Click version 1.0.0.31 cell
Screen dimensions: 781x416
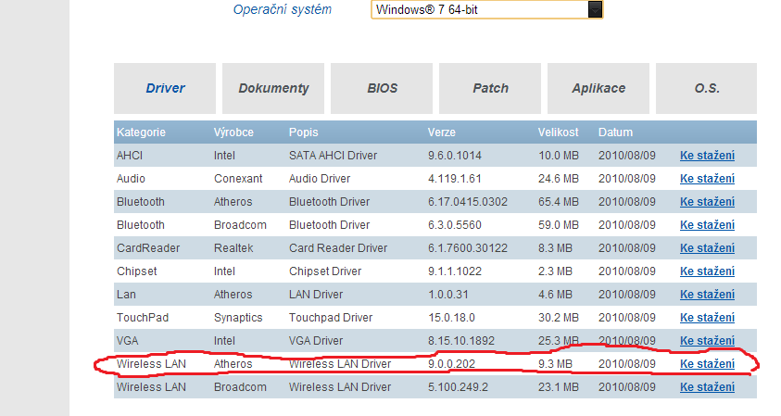click(x=448, y=295)
